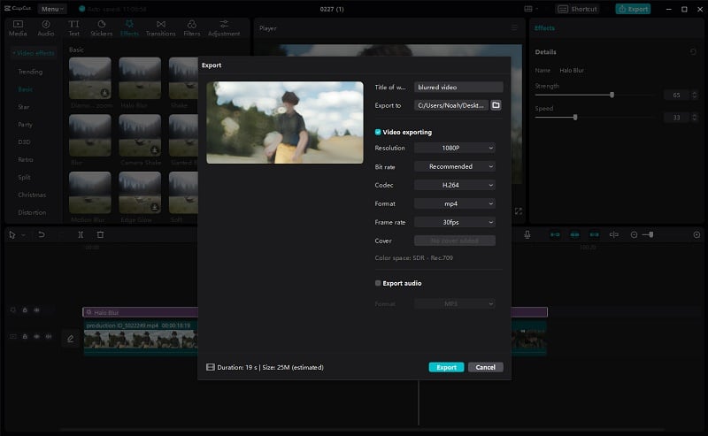This screenshot has height=436, width=708.
Task: Open the Frame rate 30fps dropdown
Action: tap(455, 222)
